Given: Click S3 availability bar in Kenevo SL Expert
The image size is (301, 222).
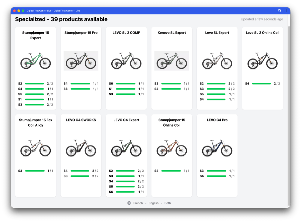Looking at the screenshot, I should coord(171,83).
